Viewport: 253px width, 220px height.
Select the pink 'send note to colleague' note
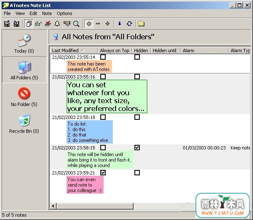coord(85,185)
